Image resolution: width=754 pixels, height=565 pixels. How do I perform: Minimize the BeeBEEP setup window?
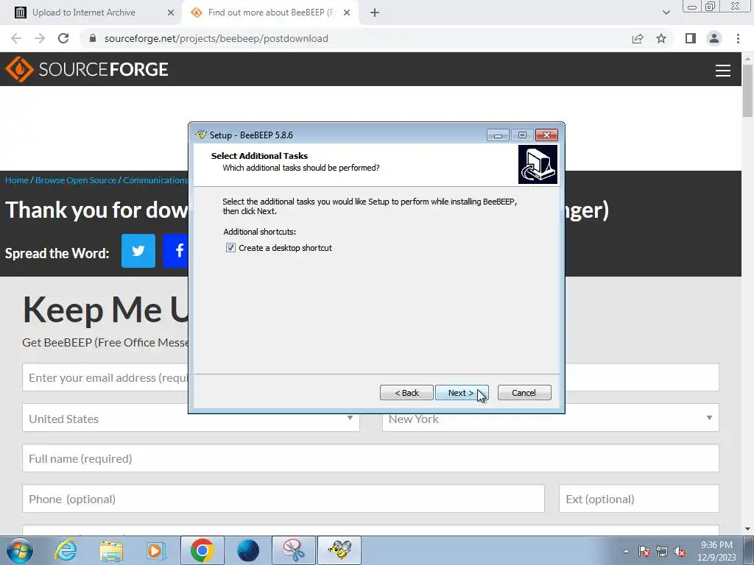click(498, 135)
